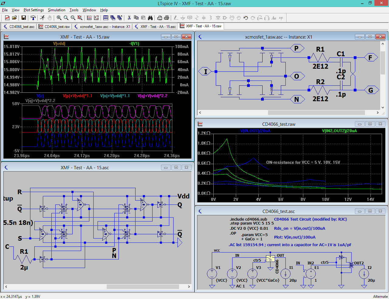Open the Tools menu

[74, 10]
